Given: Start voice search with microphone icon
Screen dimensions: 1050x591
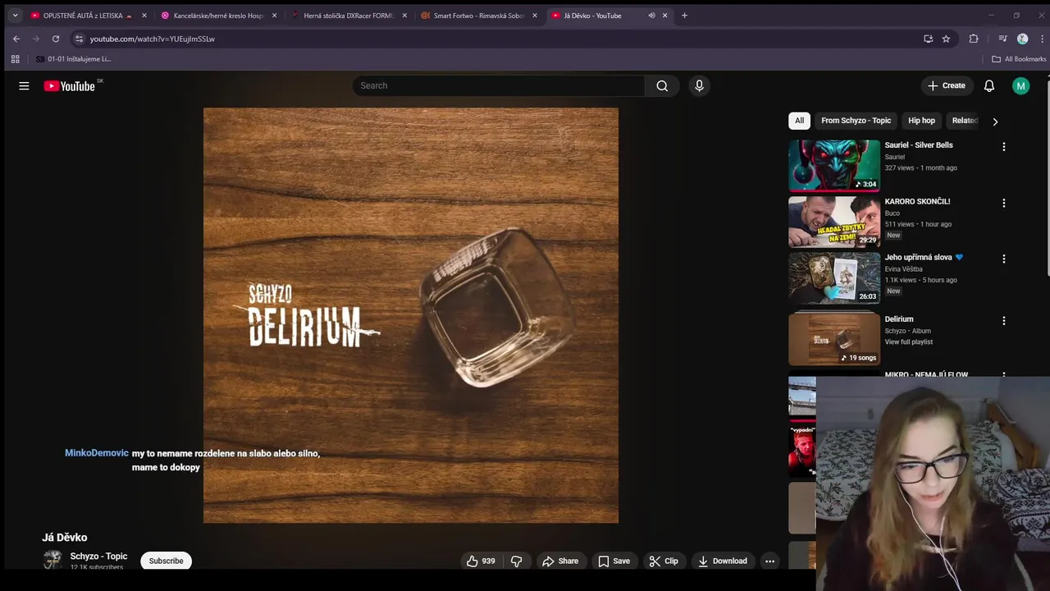Looking at the screenshot, I should point(699,85).
